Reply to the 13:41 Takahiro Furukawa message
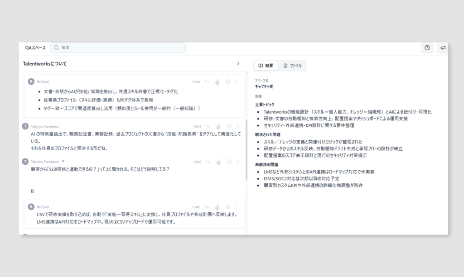This screenshot has height=277, width=464. (207, 126)
